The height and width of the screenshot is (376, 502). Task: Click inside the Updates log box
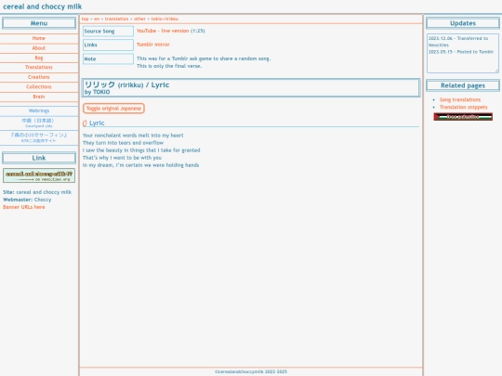(463, 54)
